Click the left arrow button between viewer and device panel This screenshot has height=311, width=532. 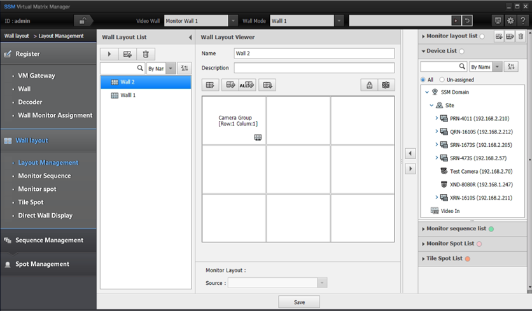[410, 153]
